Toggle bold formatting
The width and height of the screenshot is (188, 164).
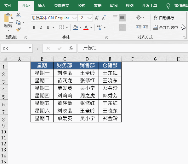click(34, 27)
